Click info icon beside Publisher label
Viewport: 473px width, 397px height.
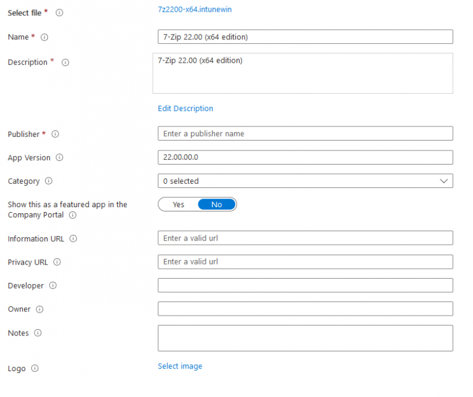tap(55, 134)
